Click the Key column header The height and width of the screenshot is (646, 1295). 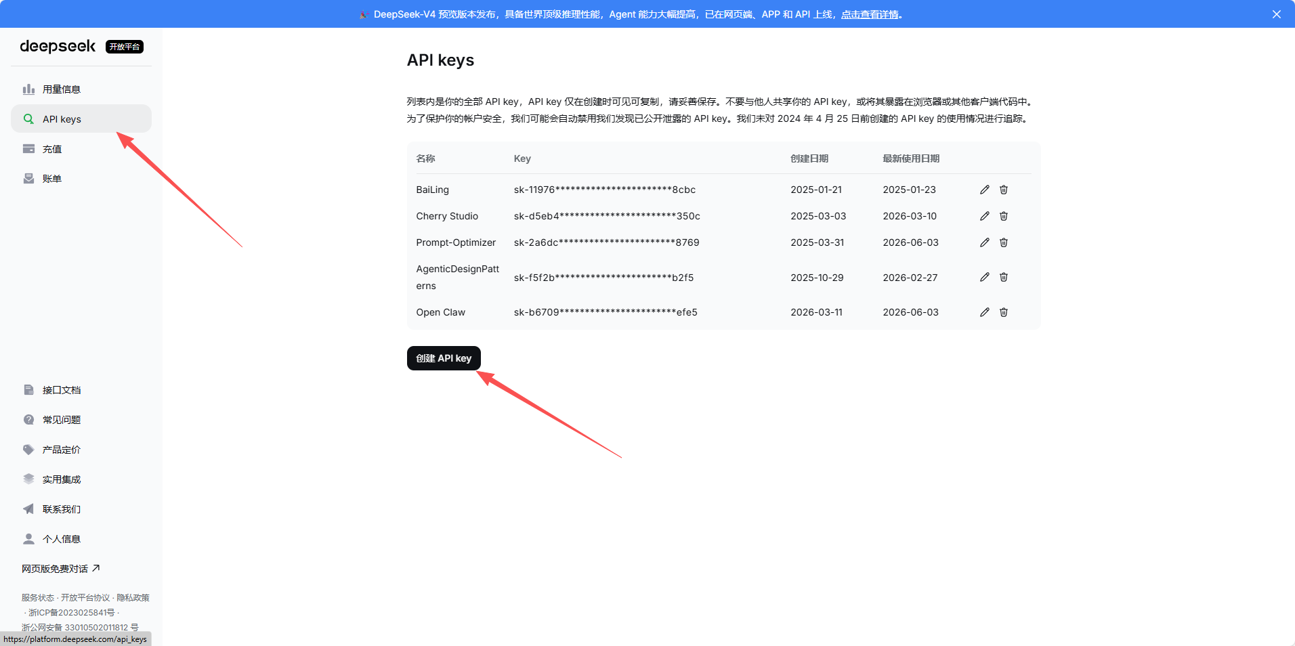522,158
